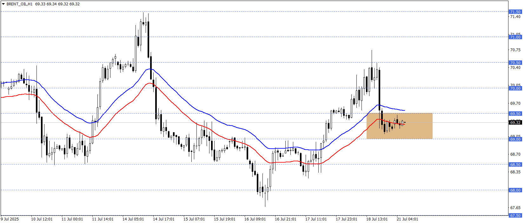The width and height of the screenshot is (524, 223).
Task: Click the OHLC values 69.33 69.34 69.32 69.32
Action: tap(57, 4)
